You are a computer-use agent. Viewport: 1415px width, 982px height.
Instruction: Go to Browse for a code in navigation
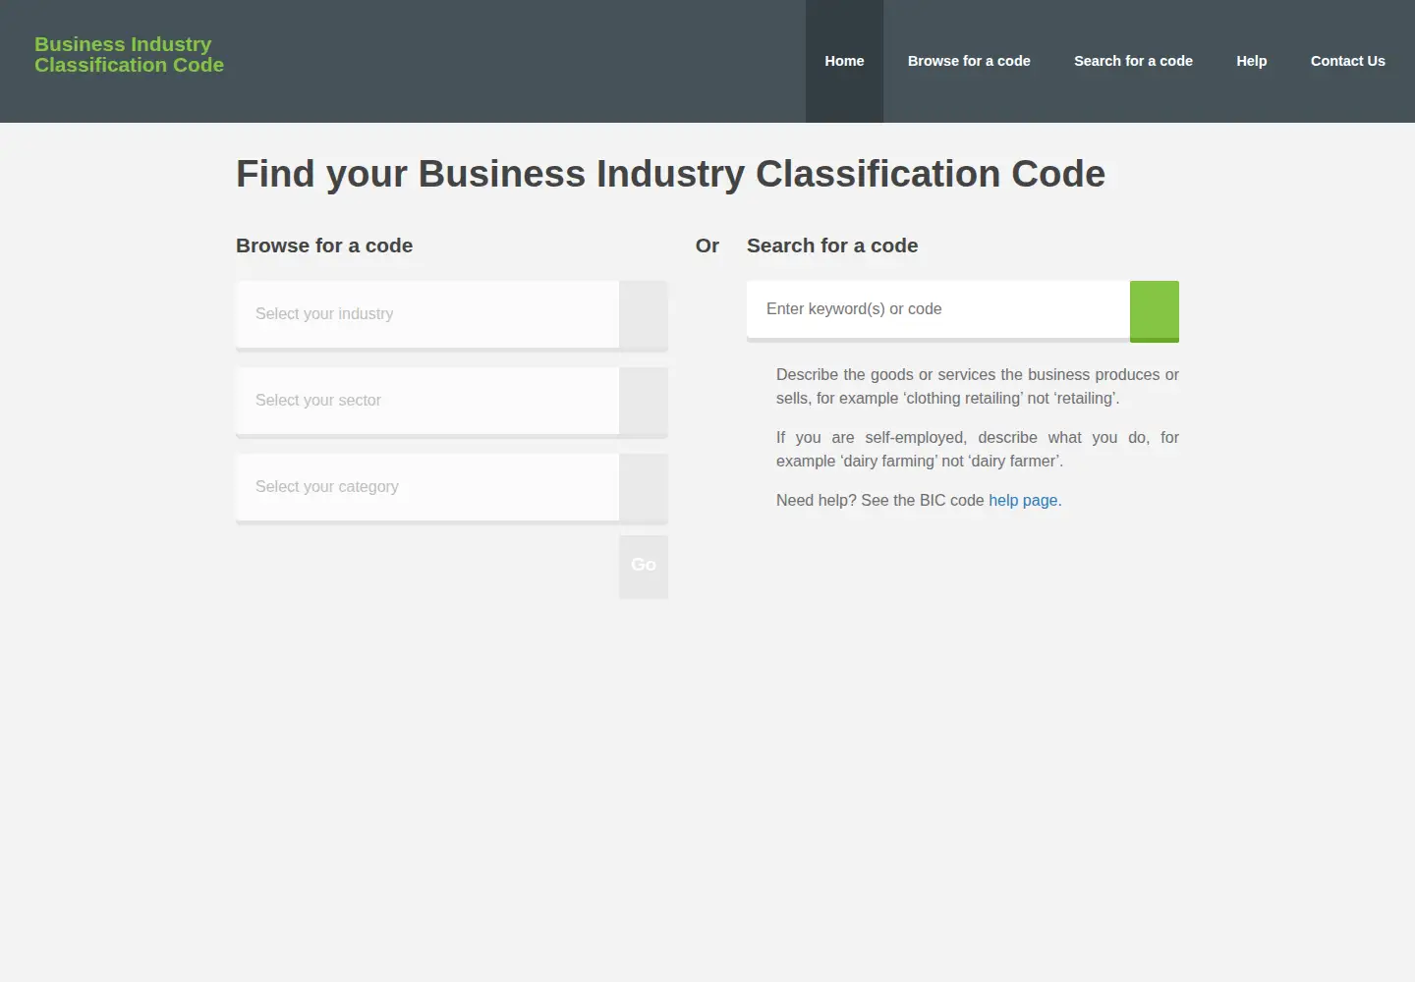coord(969,61)
